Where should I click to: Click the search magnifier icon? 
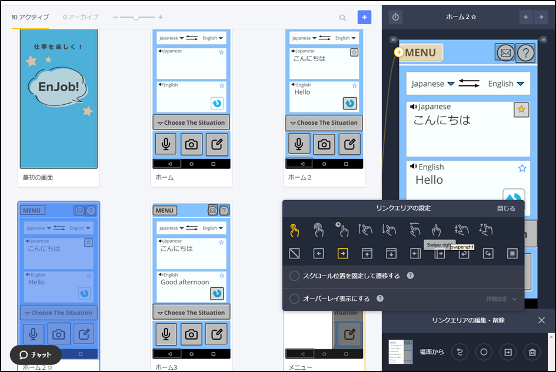pos(342,18)
